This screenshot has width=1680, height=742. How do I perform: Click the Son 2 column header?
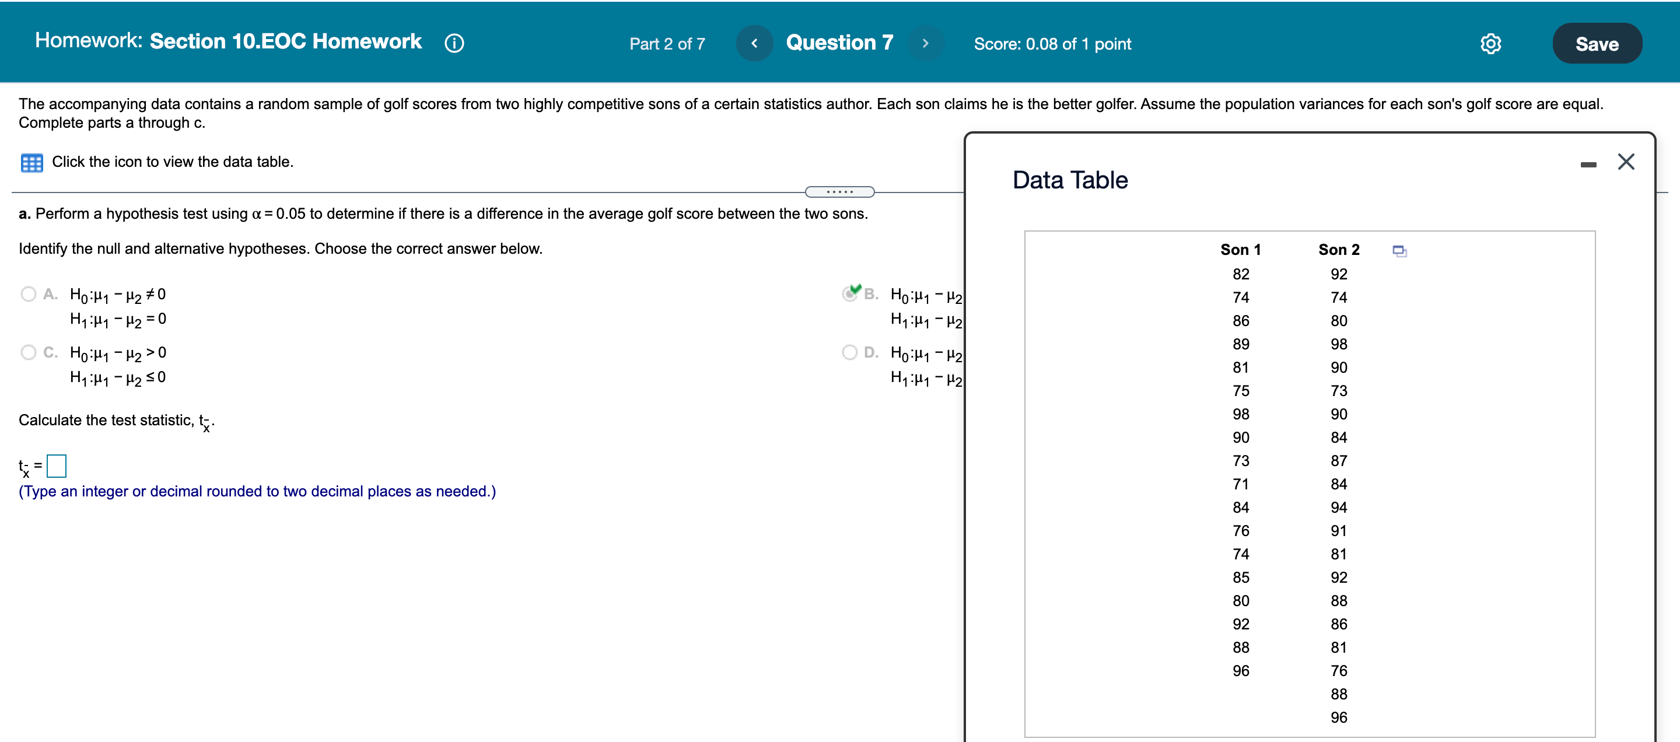pos(1338,250)
